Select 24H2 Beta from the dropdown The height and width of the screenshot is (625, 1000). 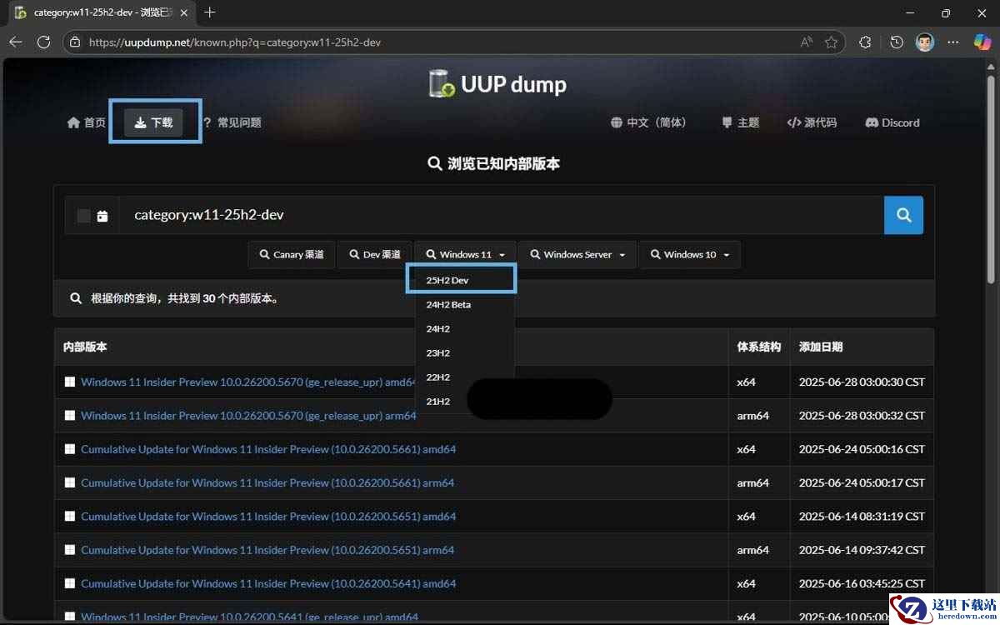click(x=464, y=304)
